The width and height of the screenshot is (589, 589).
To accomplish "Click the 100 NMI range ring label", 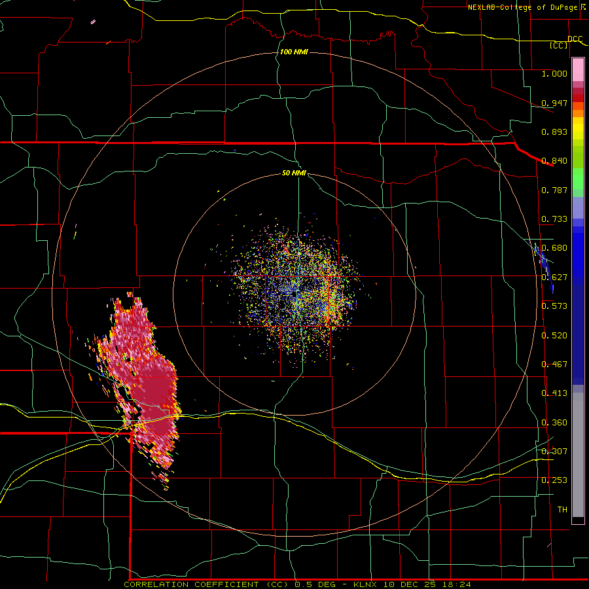I will 294,52.
